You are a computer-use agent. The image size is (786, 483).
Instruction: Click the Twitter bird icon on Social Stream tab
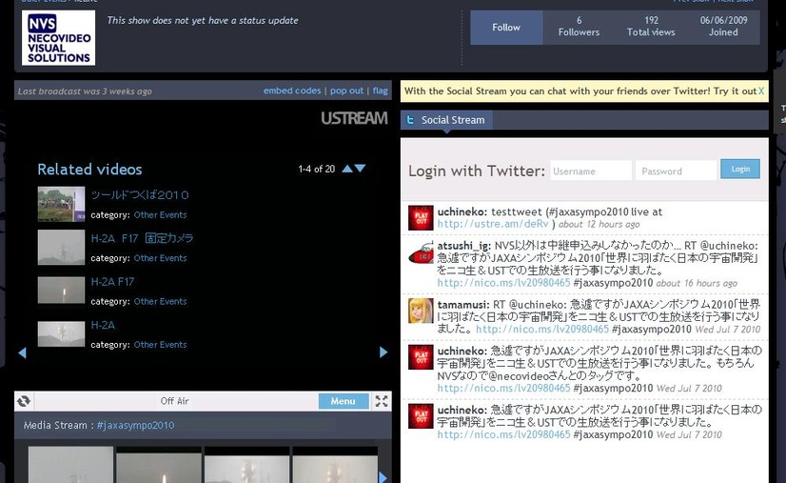click(x=410, y=120)
